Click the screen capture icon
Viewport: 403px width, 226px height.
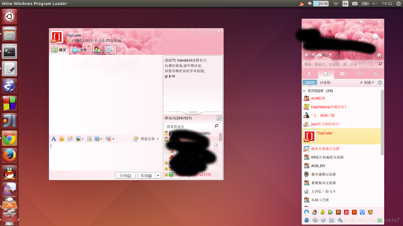97,139
